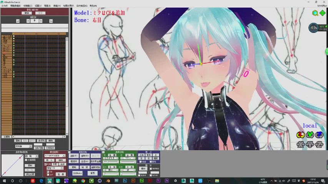
Task: Activate the Z axis move handle icon
Action: coord(319,144)
